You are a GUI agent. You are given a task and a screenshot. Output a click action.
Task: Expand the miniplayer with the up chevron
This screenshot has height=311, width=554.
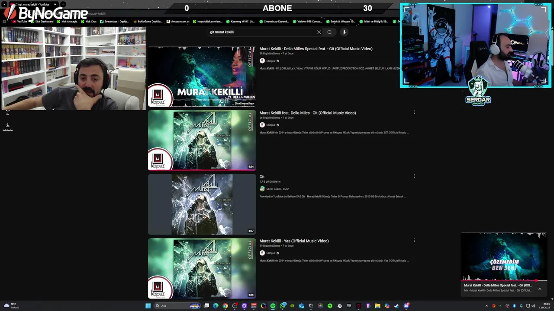(x=540, y=289)
